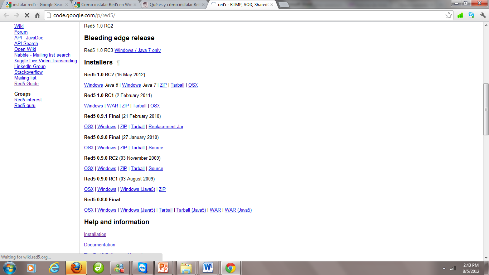Image resolution: width=489 pixels, height=275 pixels.
Task: Open the LinkedIn Group link
Action: pyautogui.click(x=30, y=66)
